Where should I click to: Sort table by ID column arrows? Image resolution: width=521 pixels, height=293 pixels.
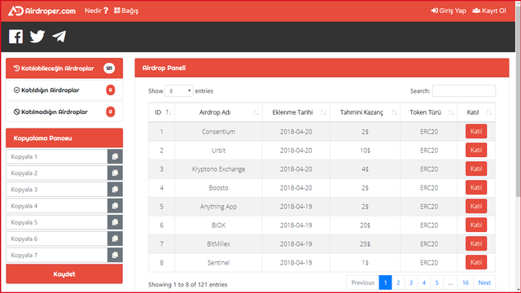click(169, 112)
